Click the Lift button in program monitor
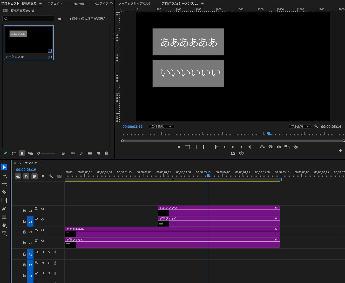The height and width of the screenshot is (283, 345). point(262,147)
